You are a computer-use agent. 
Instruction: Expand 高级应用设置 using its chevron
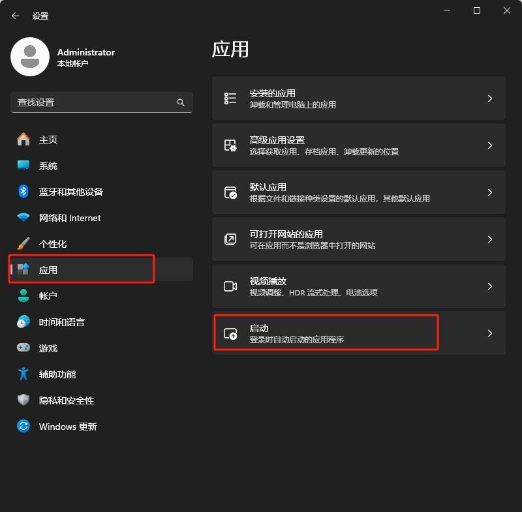490,145
